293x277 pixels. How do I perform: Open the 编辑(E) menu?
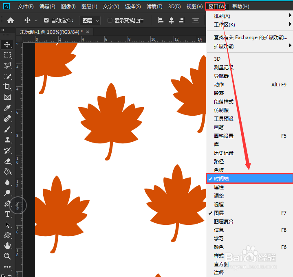pyautogui.click(x=47, y=7)
